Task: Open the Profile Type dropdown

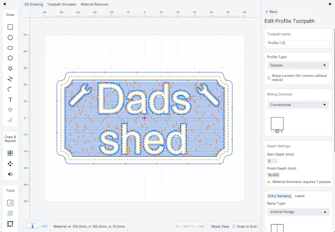Action: click(x=298, y=65)
